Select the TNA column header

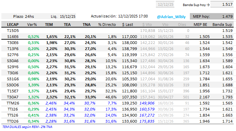(x=87, y=25)
